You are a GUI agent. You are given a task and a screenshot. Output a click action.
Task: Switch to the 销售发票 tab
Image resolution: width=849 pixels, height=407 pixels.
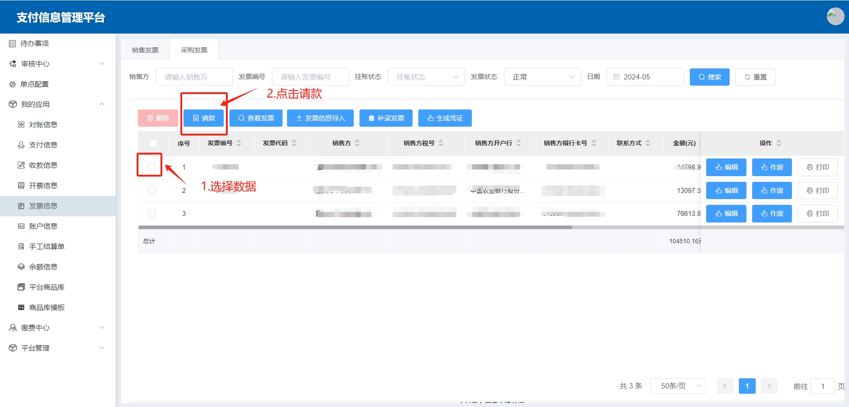(x=145, y=50)
